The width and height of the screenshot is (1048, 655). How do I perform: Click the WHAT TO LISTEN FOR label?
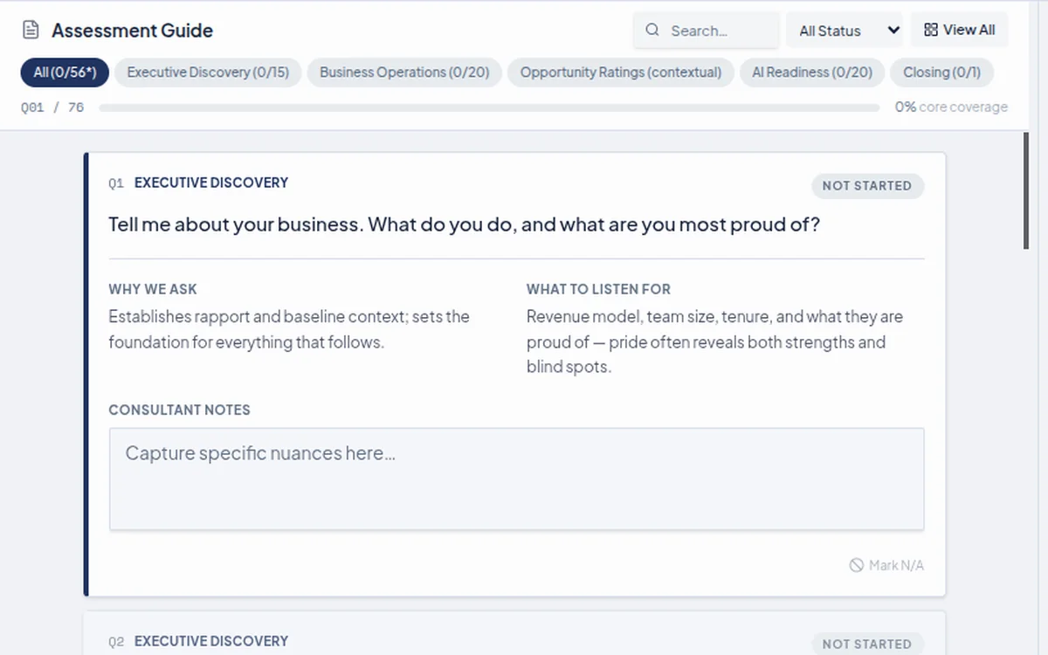point(598,289)
